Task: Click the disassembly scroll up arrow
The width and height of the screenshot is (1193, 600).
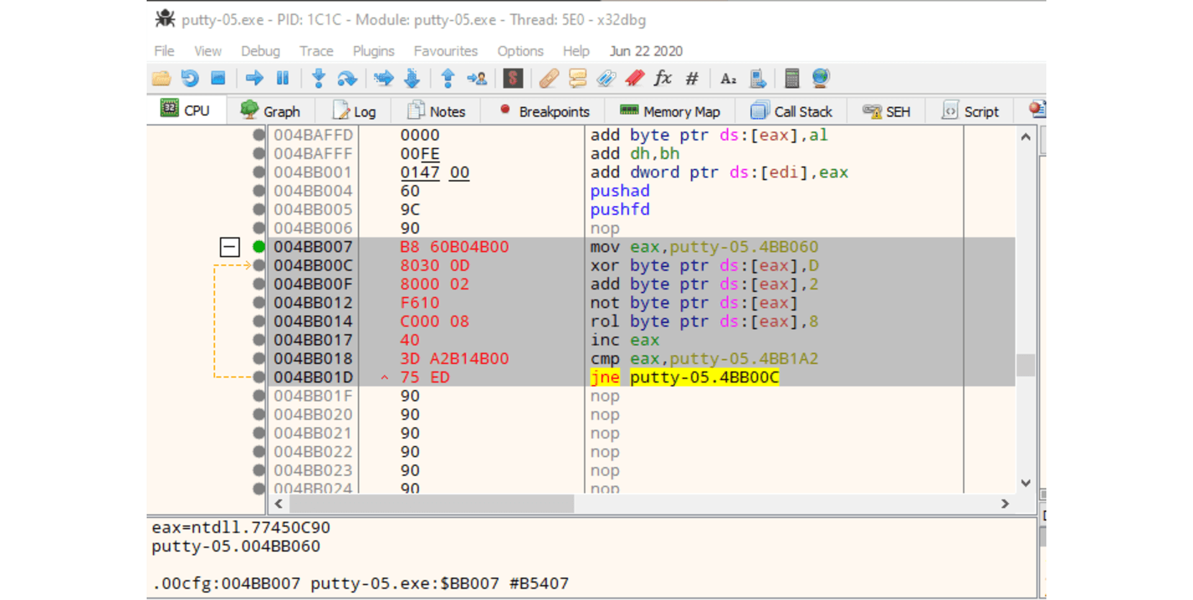Action: (1026, 137)
